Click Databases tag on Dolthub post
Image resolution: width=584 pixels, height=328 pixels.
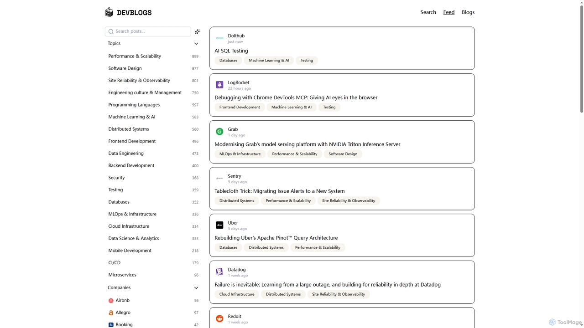click(228, 61)
